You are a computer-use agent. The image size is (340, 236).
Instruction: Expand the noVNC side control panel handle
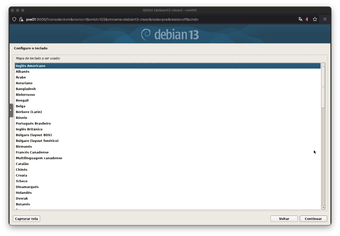[x=11, y=110]
